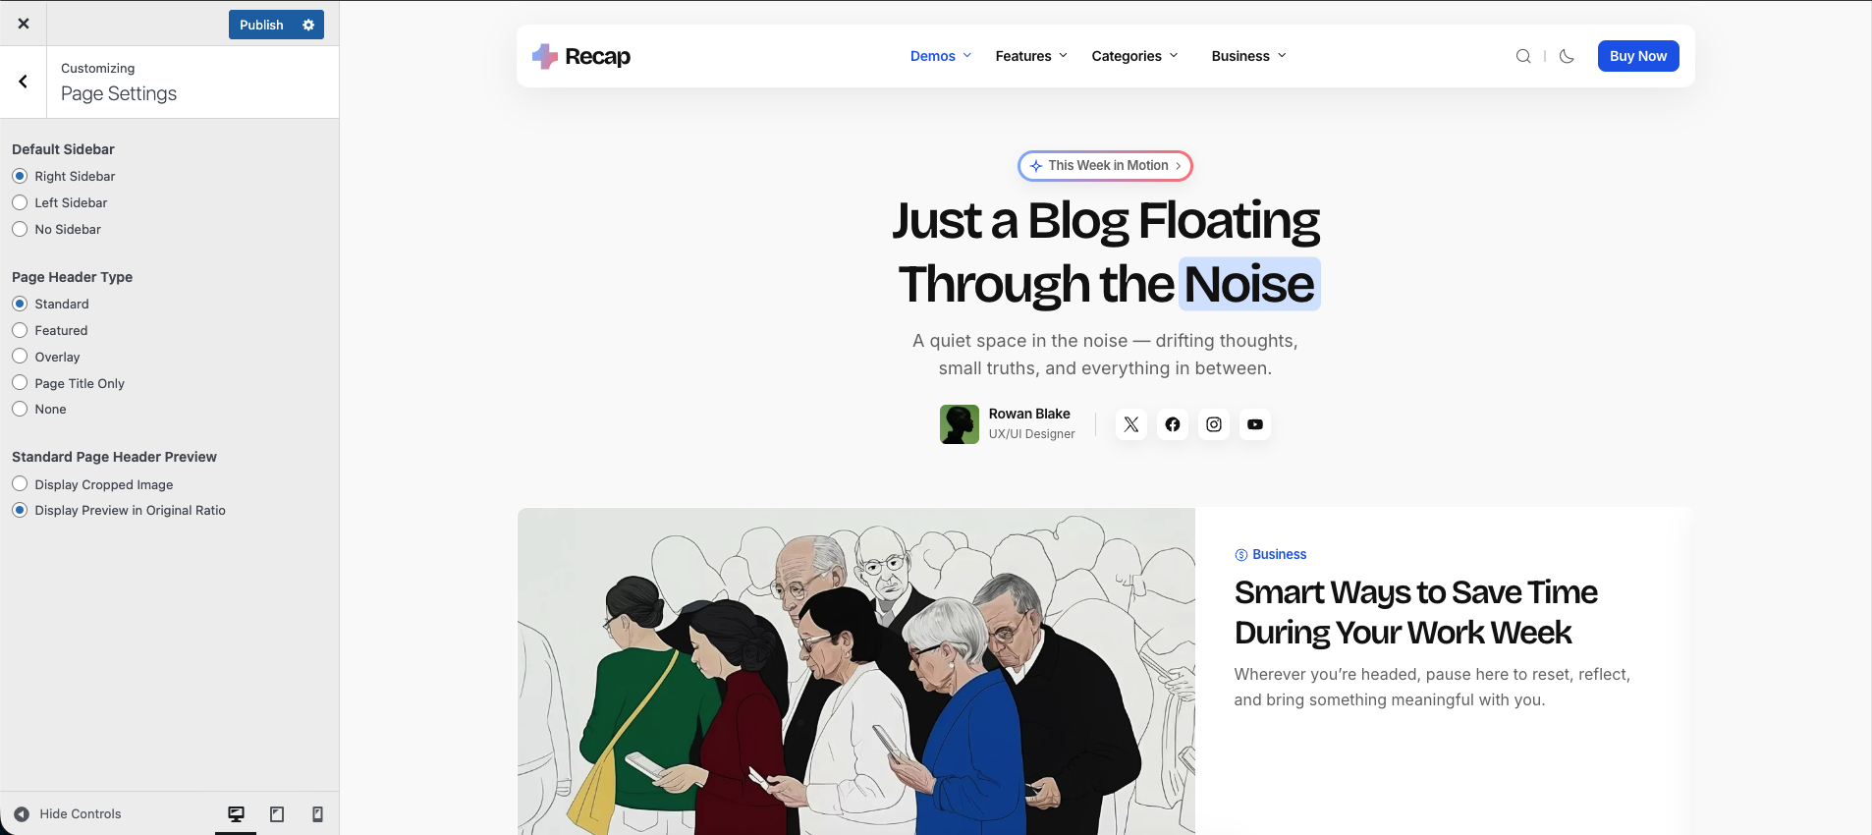Open the Facebook social icon
1872x835 pixels.
(x=1173, y=424)
